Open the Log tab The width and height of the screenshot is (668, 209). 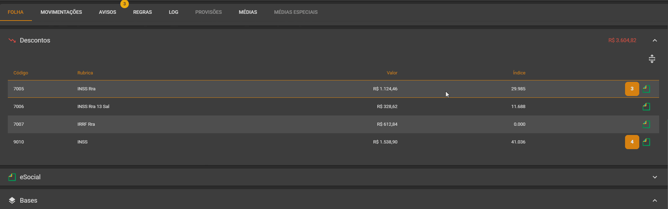[174, 12]
